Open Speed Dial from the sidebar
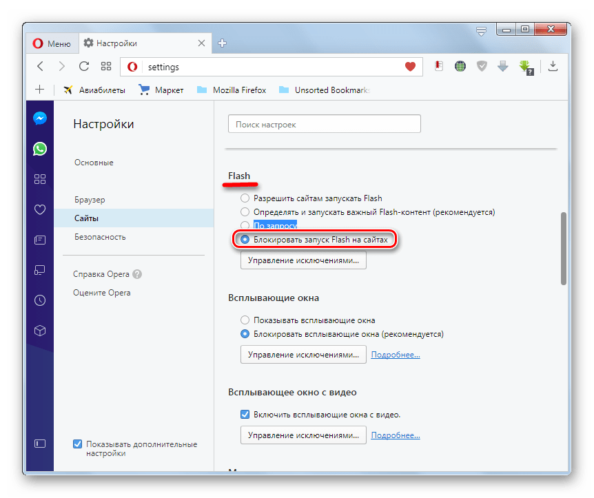Image resolution: width=594 pixels, height=498 pixels. click(x=40, y=179)
